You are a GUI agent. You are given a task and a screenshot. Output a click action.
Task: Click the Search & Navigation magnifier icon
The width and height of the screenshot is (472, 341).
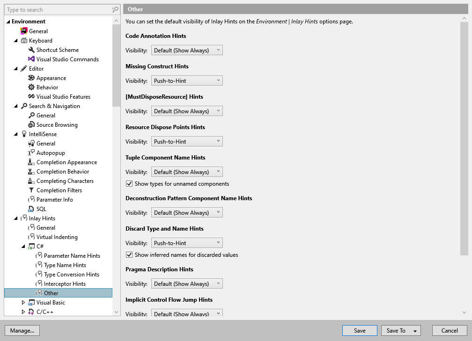(24, 106)
